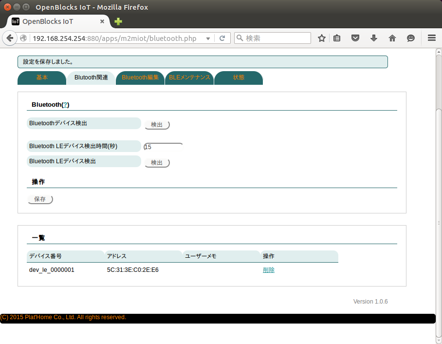Viewport: 442px width, 344px height.
Task: Click 削除 link for dev_le_0000001
Action: click(269, 270)
